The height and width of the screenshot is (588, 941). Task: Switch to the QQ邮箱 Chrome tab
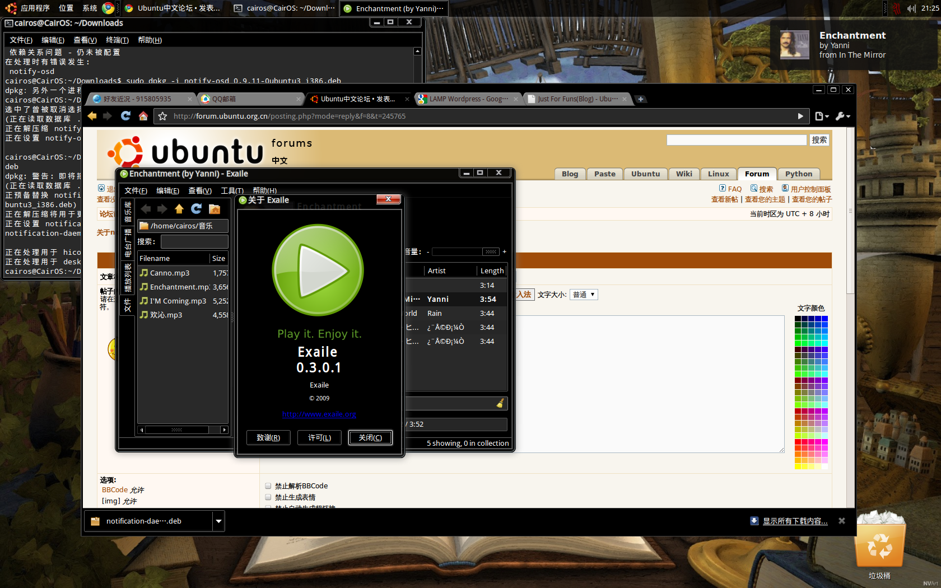(x=251, y=99)
